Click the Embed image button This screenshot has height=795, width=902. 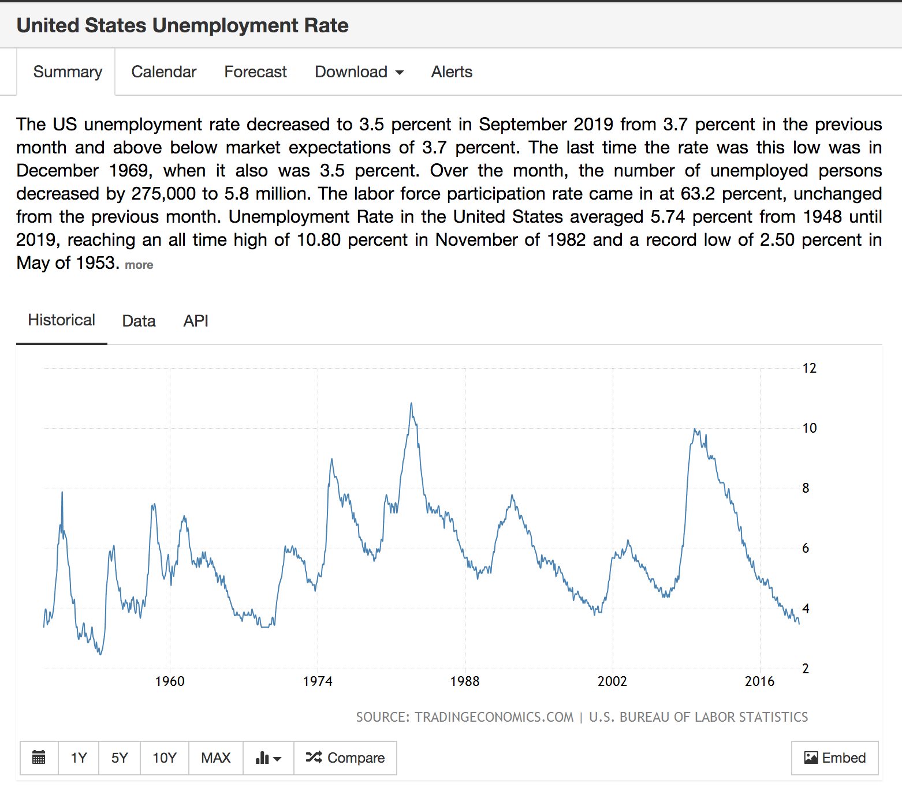click(834, 757)
